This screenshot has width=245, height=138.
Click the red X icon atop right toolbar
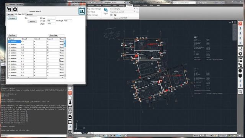pos(240,23)
